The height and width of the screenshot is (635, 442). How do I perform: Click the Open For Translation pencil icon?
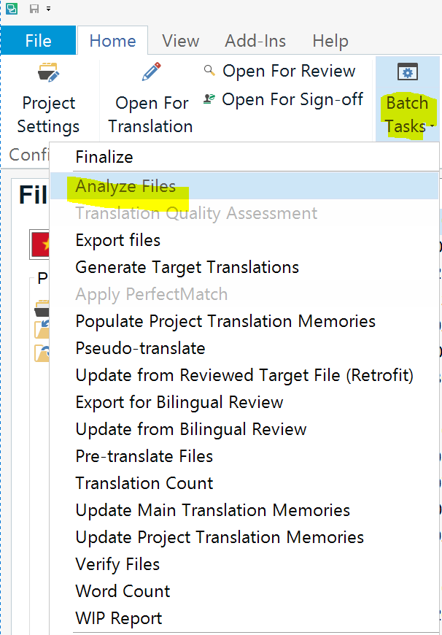(x=151, y=72)
